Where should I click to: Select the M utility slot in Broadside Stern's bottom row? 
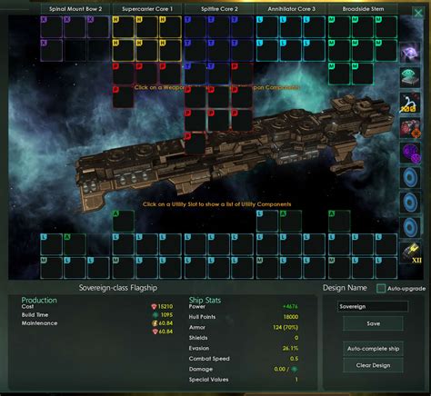pyautogui.click(x=339, y=268)
